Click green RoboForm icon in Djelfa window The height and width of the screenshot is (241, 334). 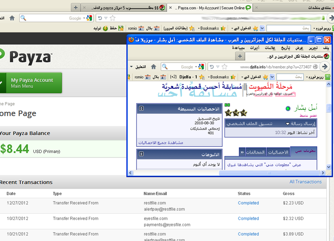pos(328,77)
